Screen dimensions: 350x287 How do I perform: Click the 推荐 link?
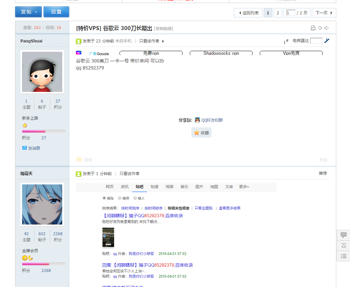[323, 173]
